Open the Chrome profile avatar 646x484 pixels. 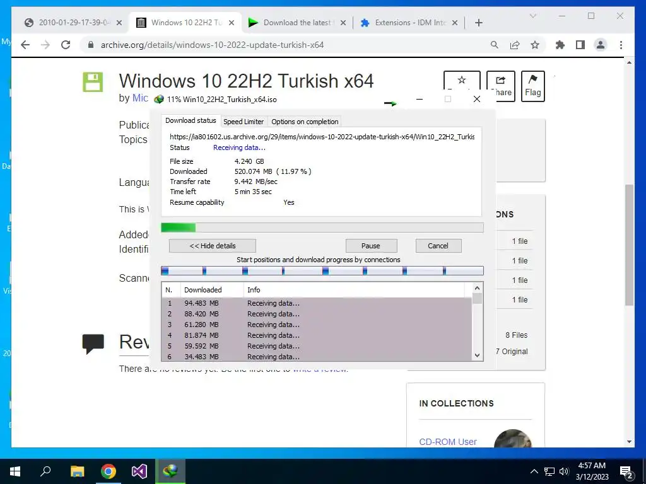click(601, 45)
